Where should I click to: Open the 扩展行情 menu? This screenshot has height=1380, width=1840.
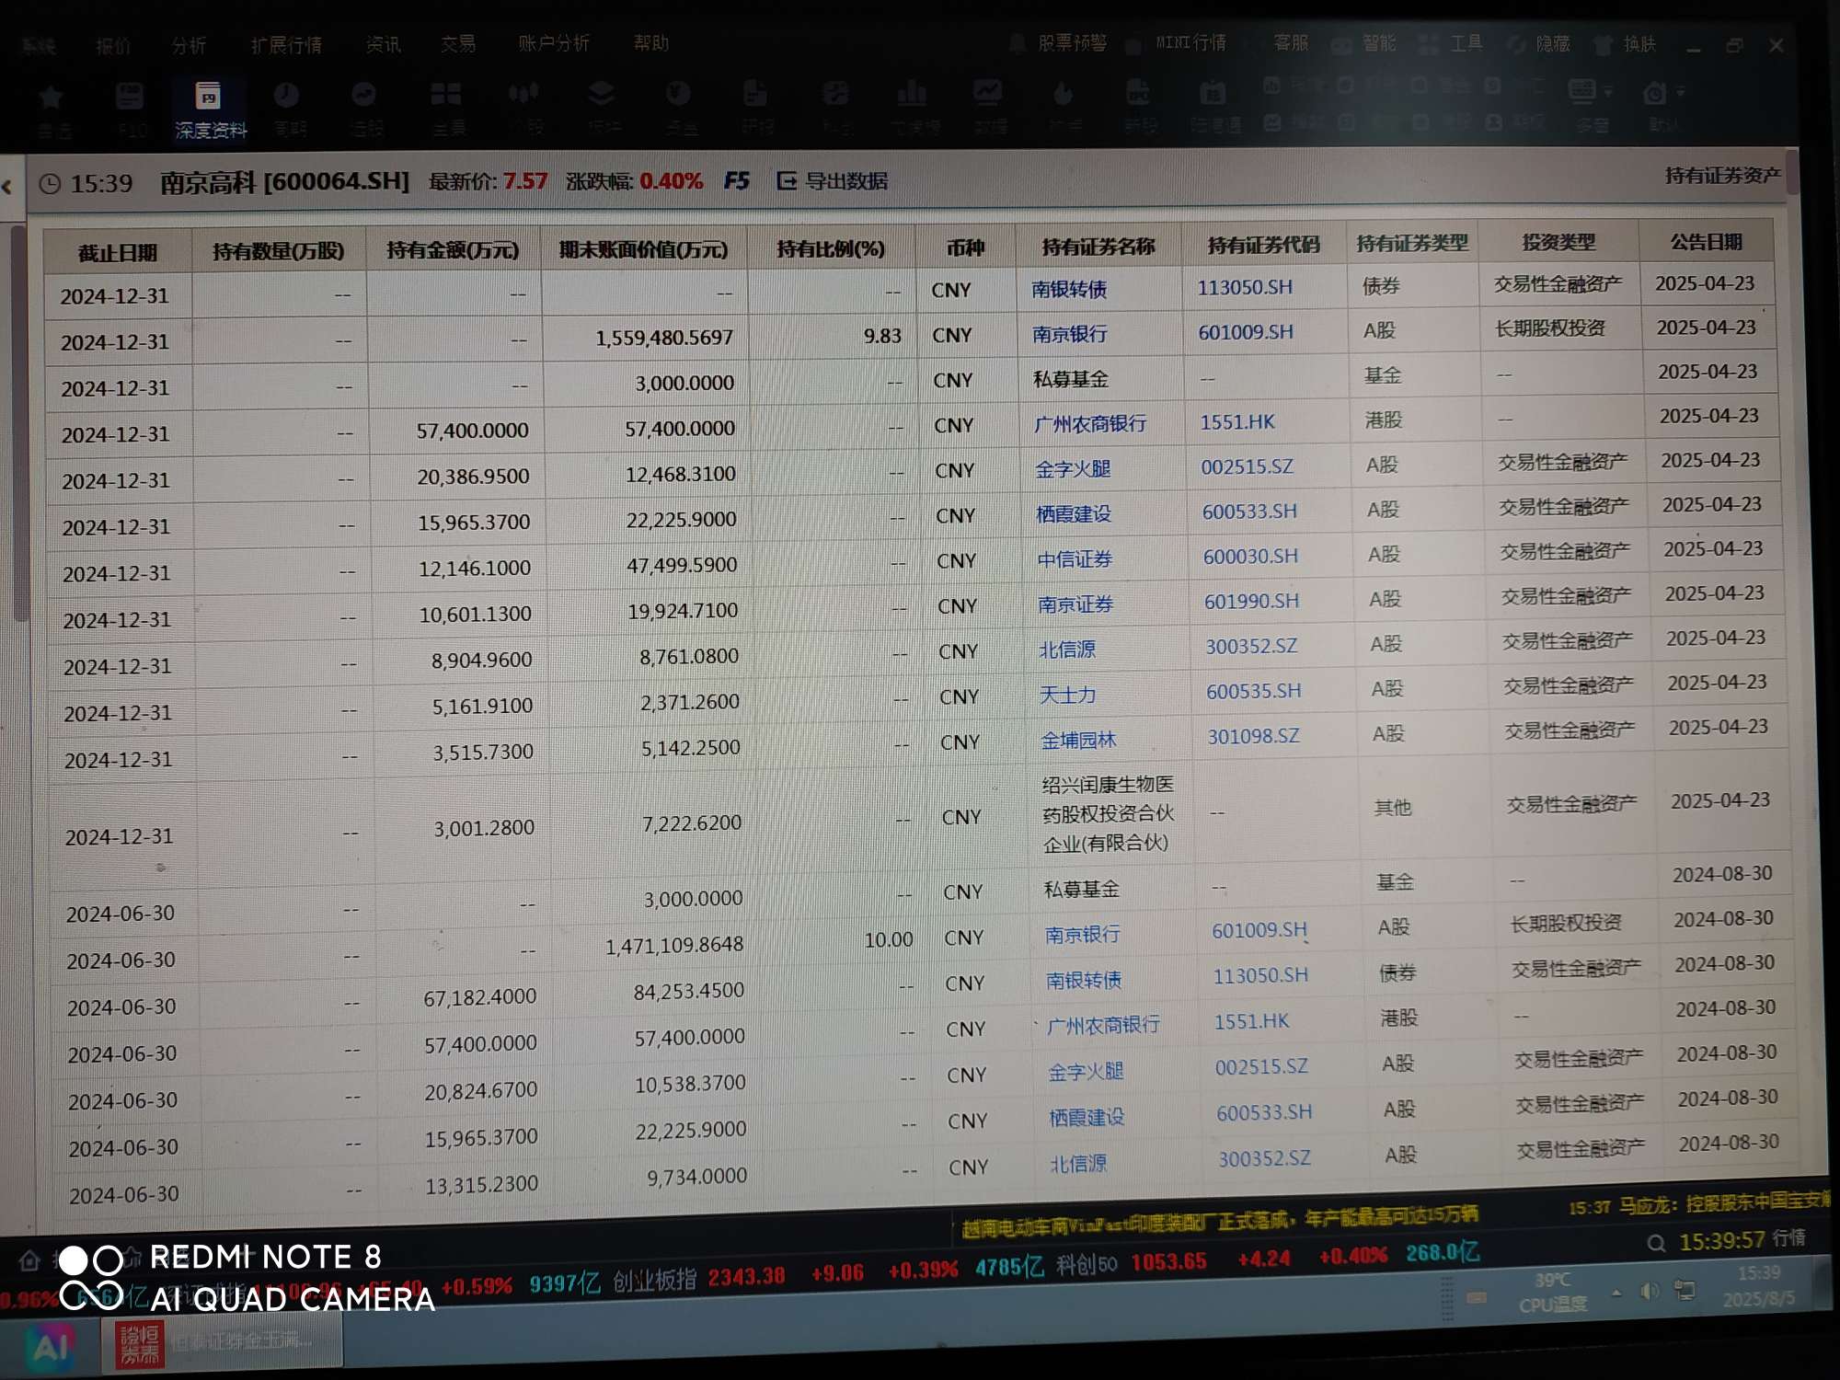coord(286,45)
